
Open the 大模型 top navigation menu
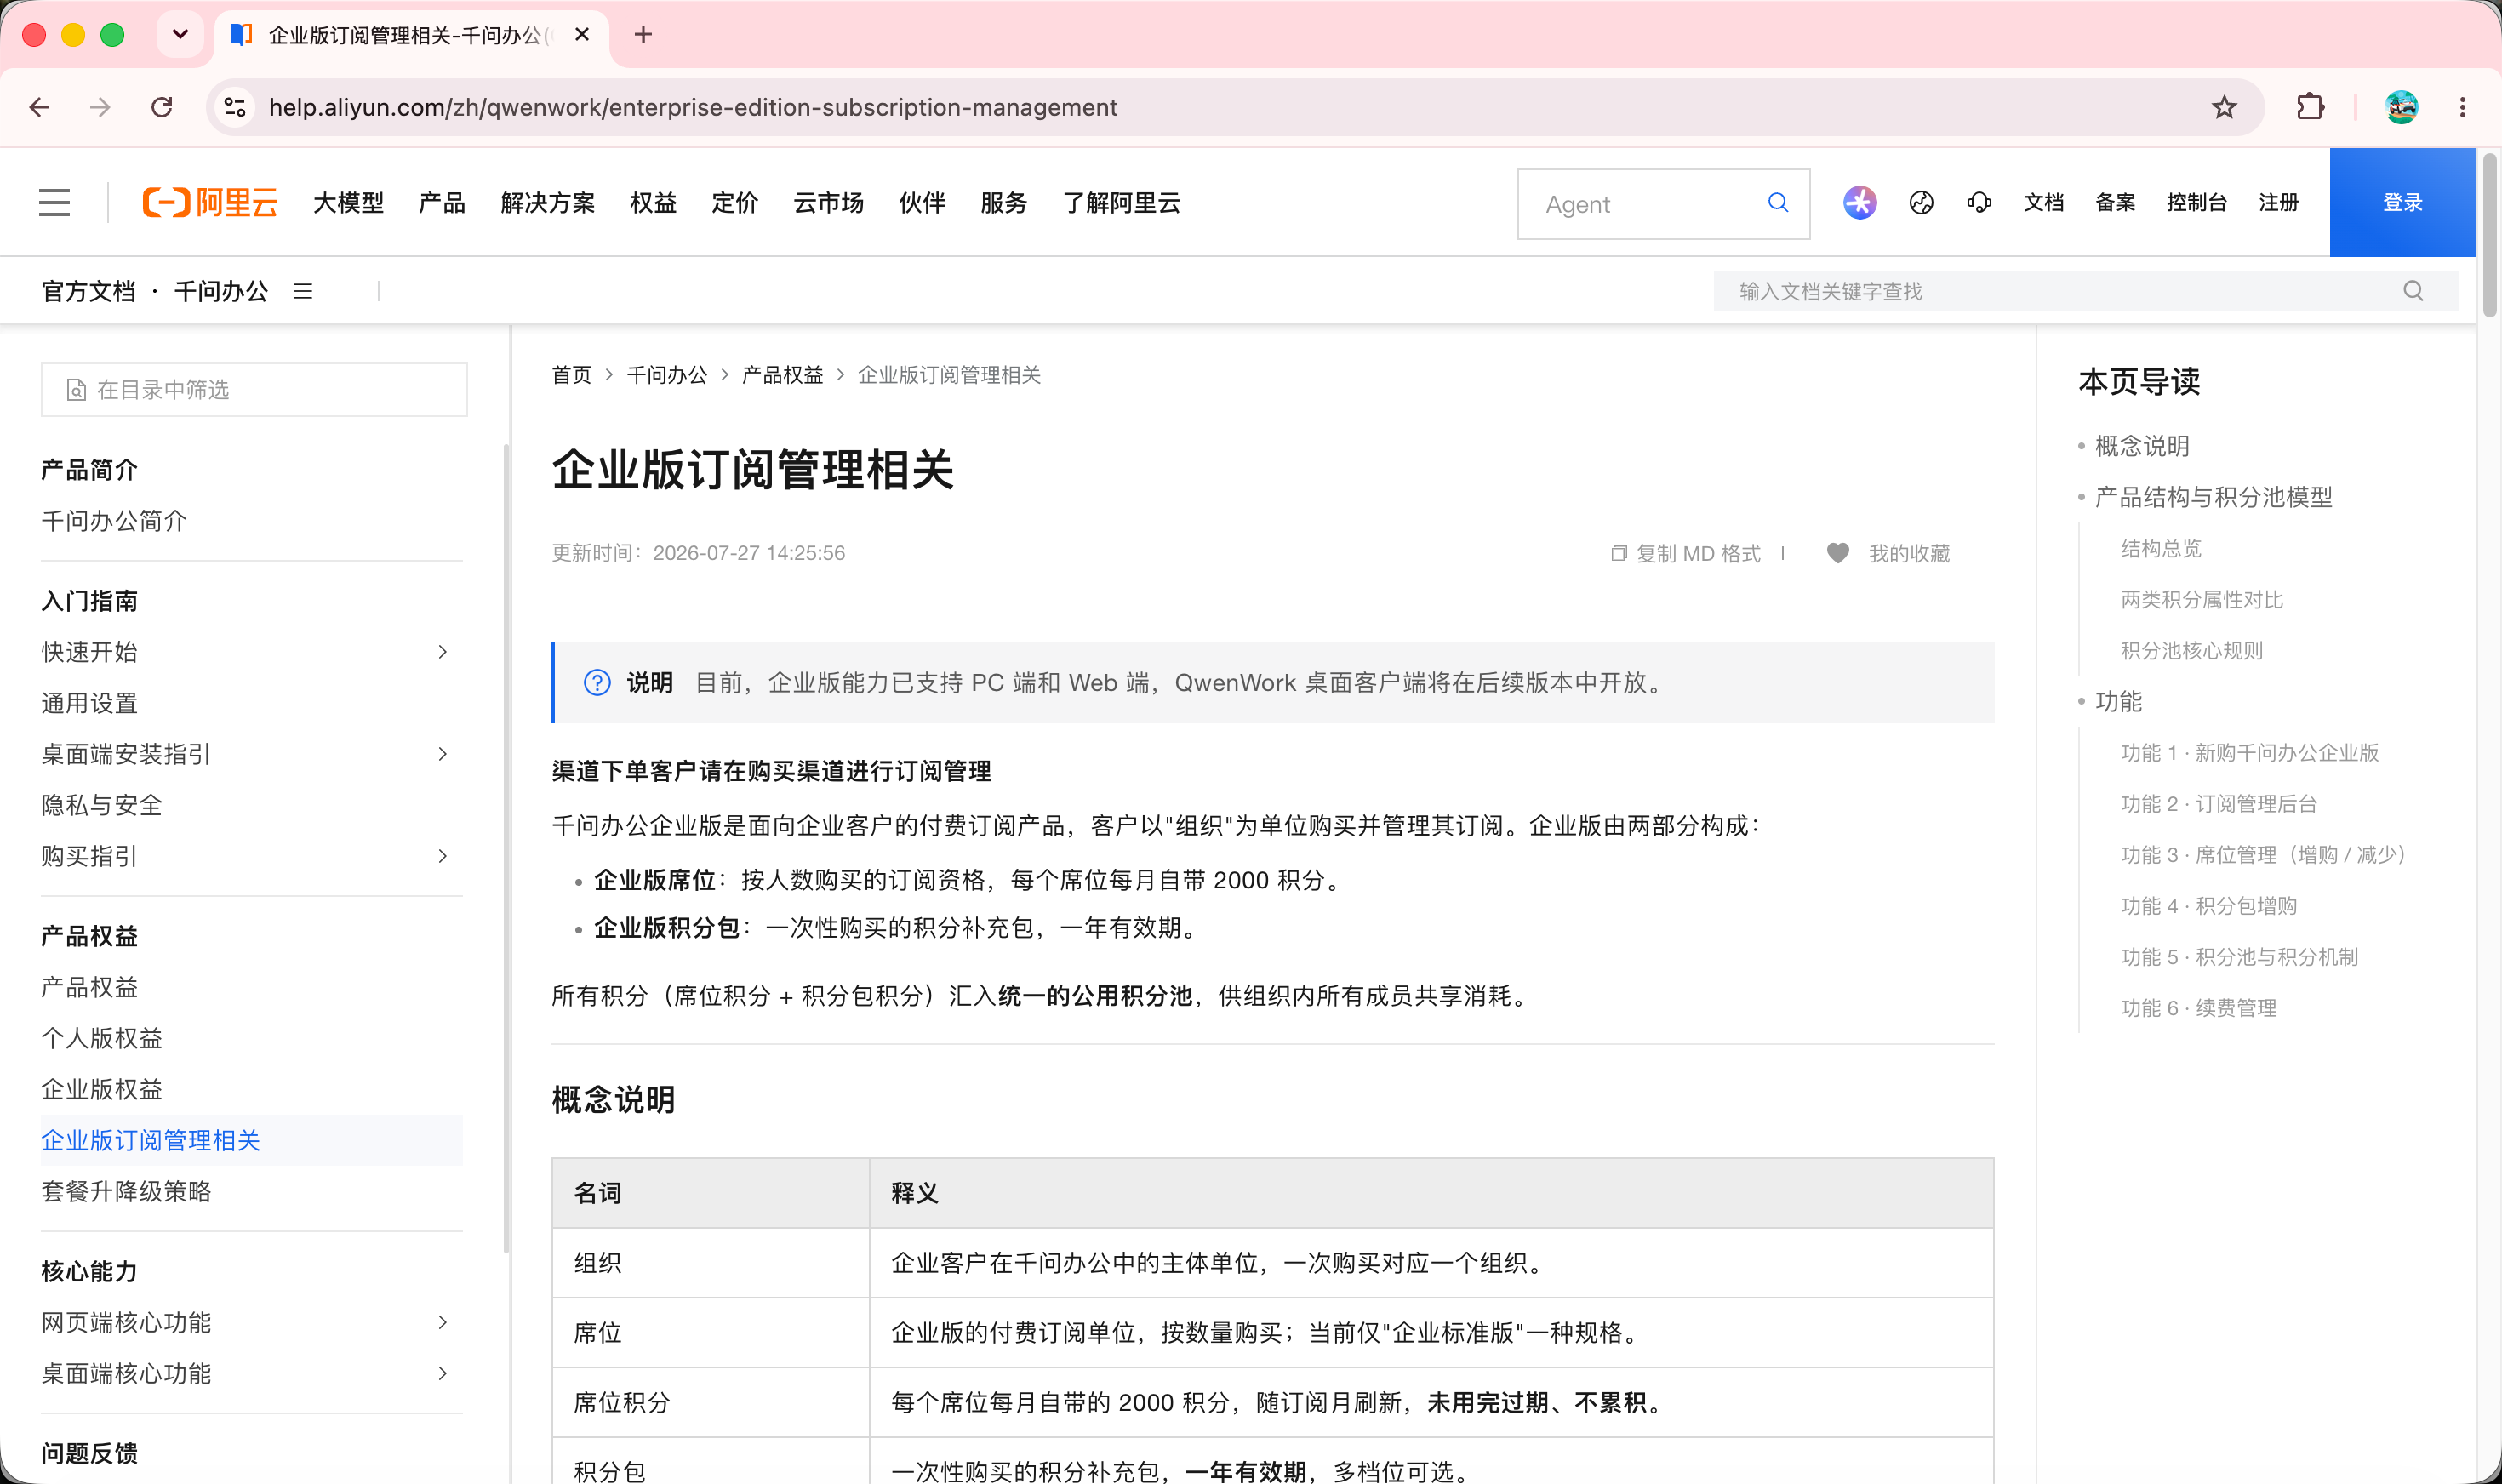pyautogui.click(x=348, y=203)
